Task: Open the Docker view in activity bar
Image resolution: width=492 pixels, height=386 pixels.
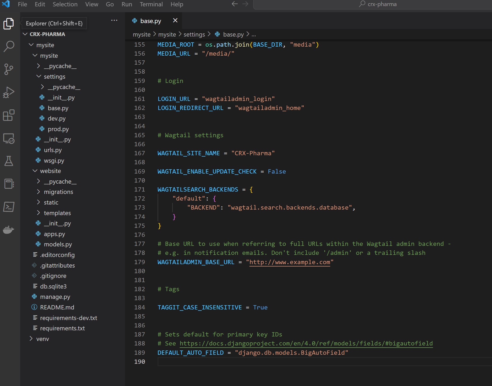Action: (9, 230)
